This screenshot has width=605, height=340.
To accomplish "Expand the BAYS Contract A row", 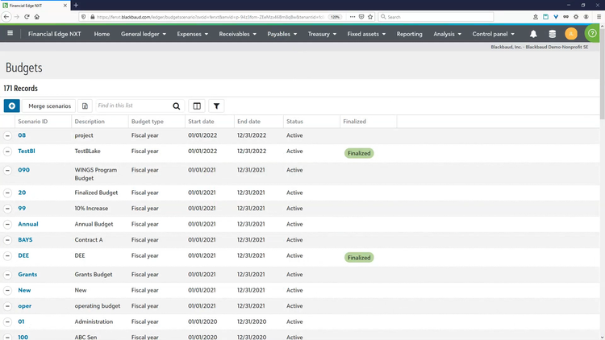I will [7, 240].
